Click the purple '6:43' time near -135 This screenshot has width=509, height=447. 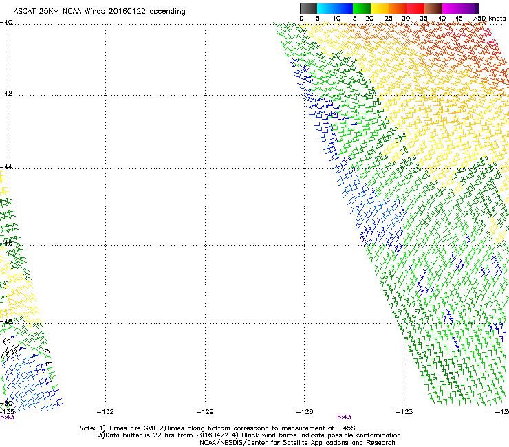coord(7,417)
